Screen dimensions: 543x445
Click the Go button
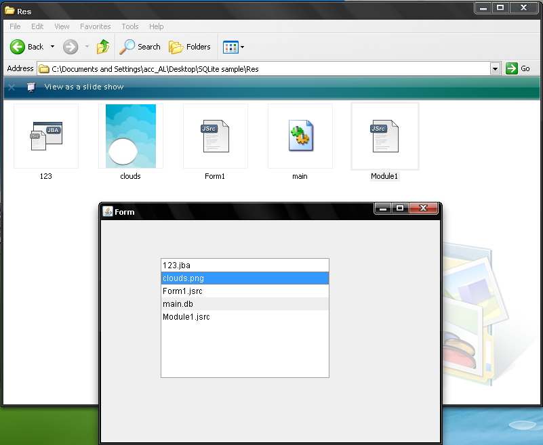tap(518, 68)
